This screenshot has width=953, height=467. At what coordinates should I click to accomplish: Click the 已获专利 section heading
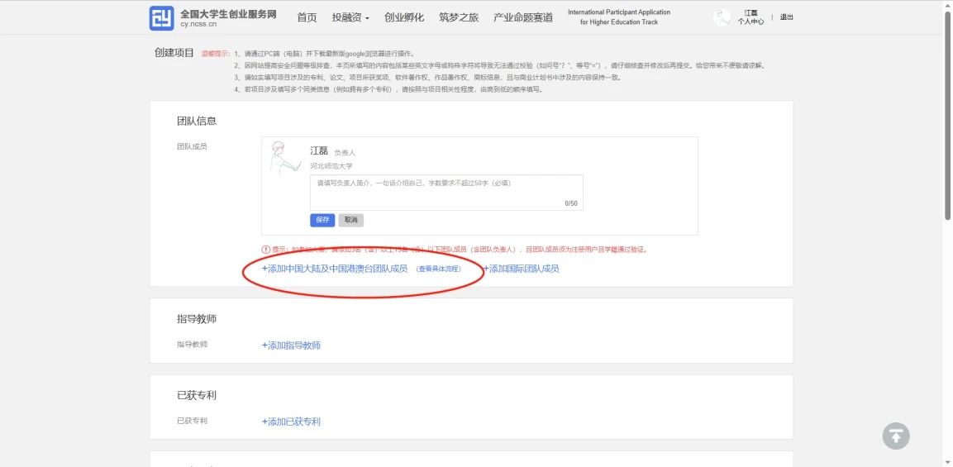point(197,395)
